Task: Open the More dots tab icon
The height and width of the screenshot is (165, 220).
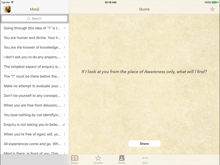Action: click(145, 158)
